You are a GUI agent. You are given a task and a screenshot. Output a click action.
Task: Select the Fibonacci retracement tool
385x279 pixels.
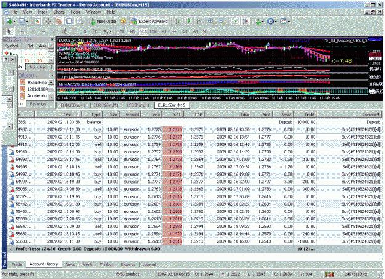click(x=75, y=31)
